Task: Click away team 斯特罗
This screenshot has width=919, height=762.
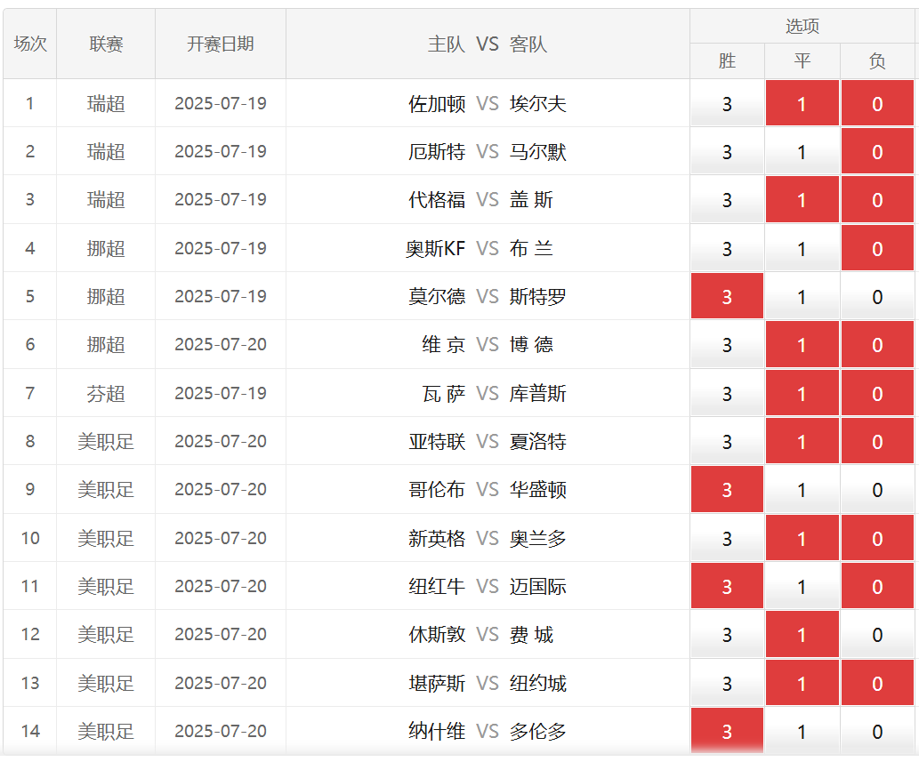Action: click(537, 296)
